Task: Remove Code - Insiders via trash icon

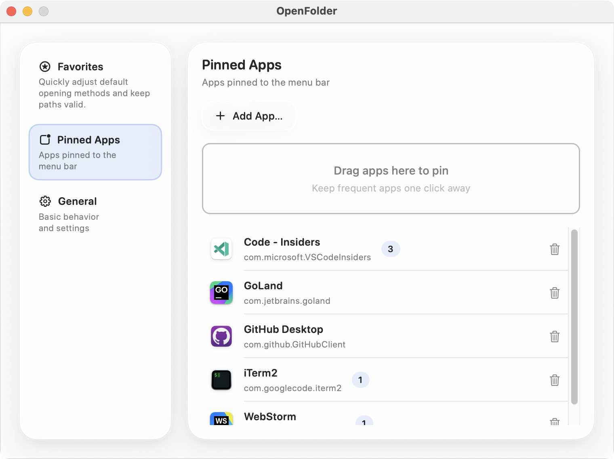Action: (x=555, y=249)
